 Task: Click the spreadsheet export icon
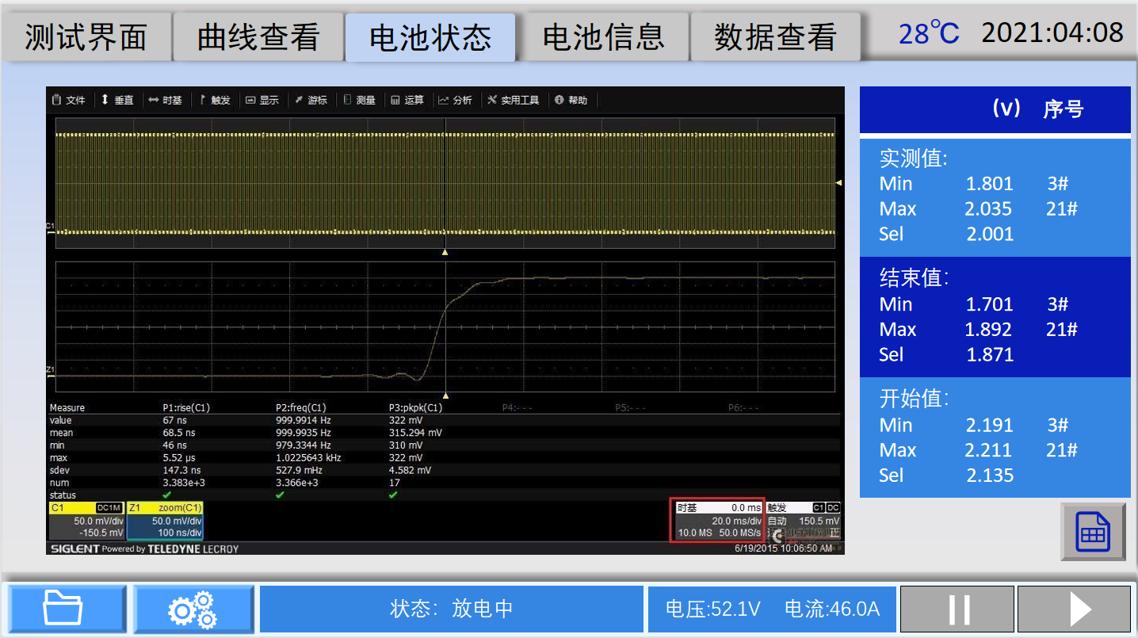[x=1093, y=532]
